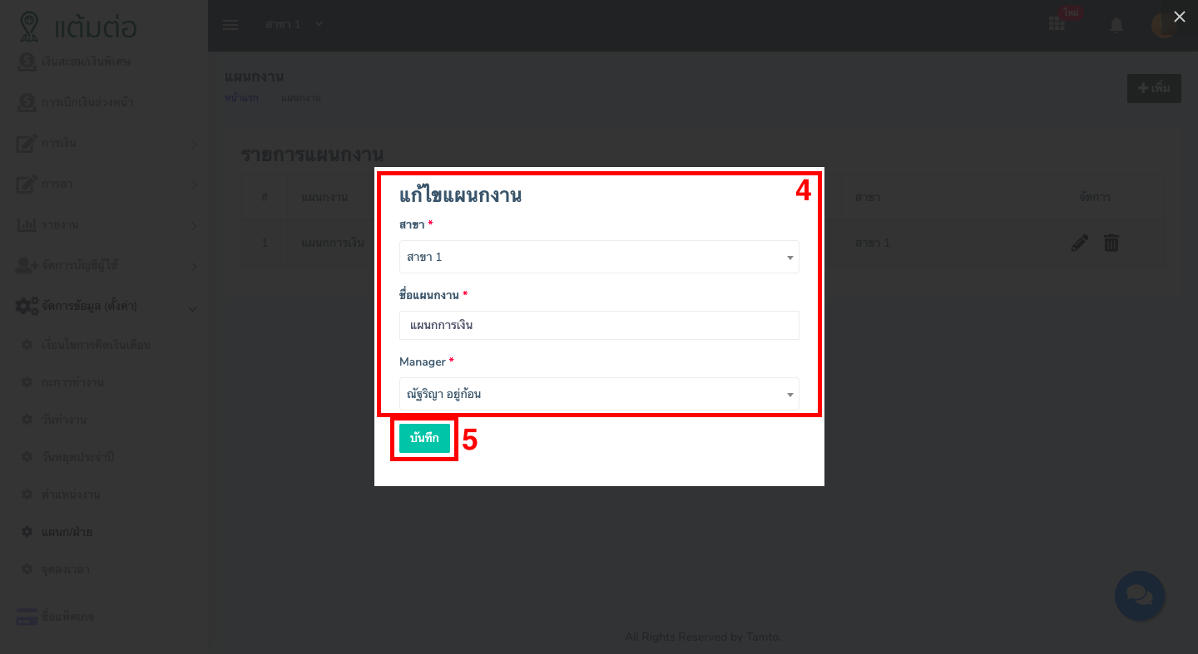Open the Manager dropdown selector
Viewport: 1198px width, 654px height.
tap(599, 394)
